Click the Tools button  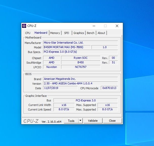[x=71, y=121]
